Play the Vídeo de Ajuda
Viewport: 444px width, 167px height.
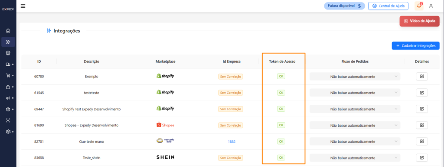point(419,21)
